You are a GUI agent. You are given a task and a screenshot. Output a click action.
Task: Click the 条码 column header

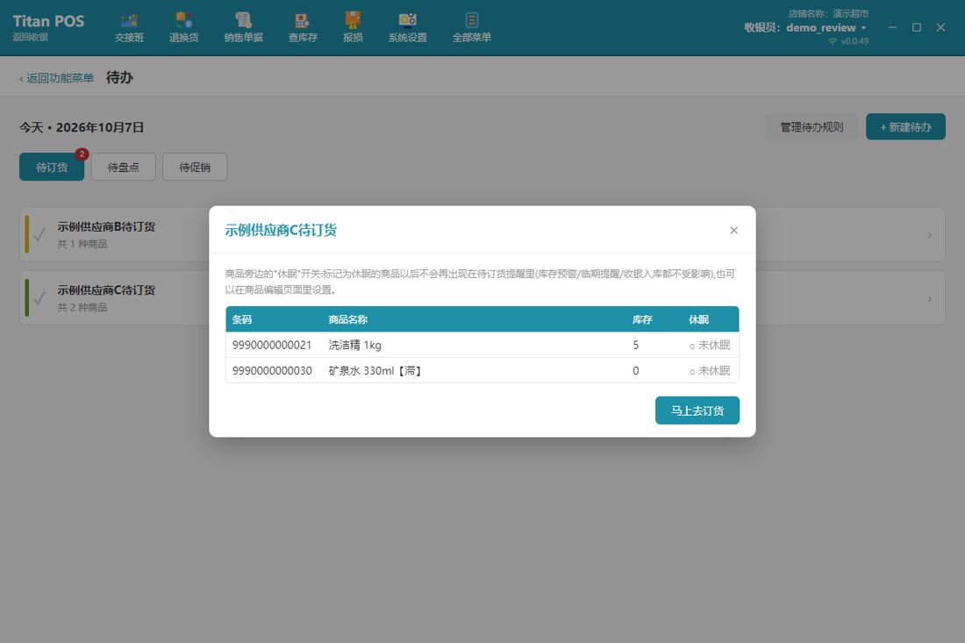coord(242,319)
